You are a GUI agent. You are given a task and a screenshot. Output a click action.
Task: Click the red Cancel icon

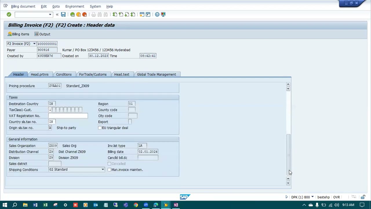click(85, 15)
